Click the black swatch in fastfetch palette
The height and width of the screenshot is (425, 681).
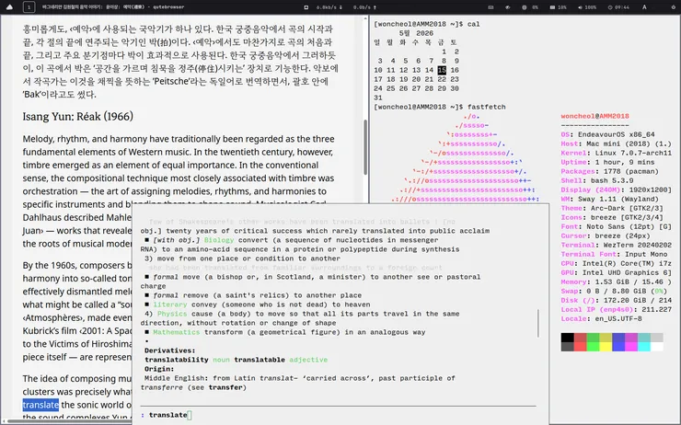(567, 338)
